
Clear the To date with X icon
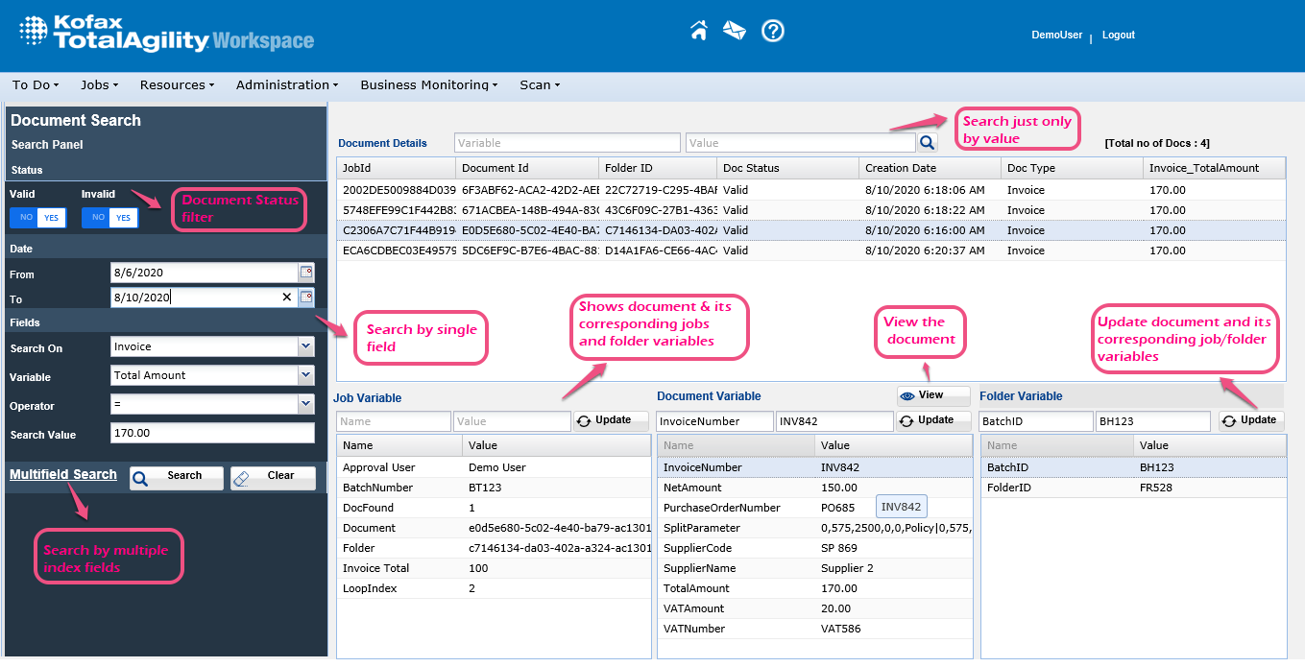(286, 298)
